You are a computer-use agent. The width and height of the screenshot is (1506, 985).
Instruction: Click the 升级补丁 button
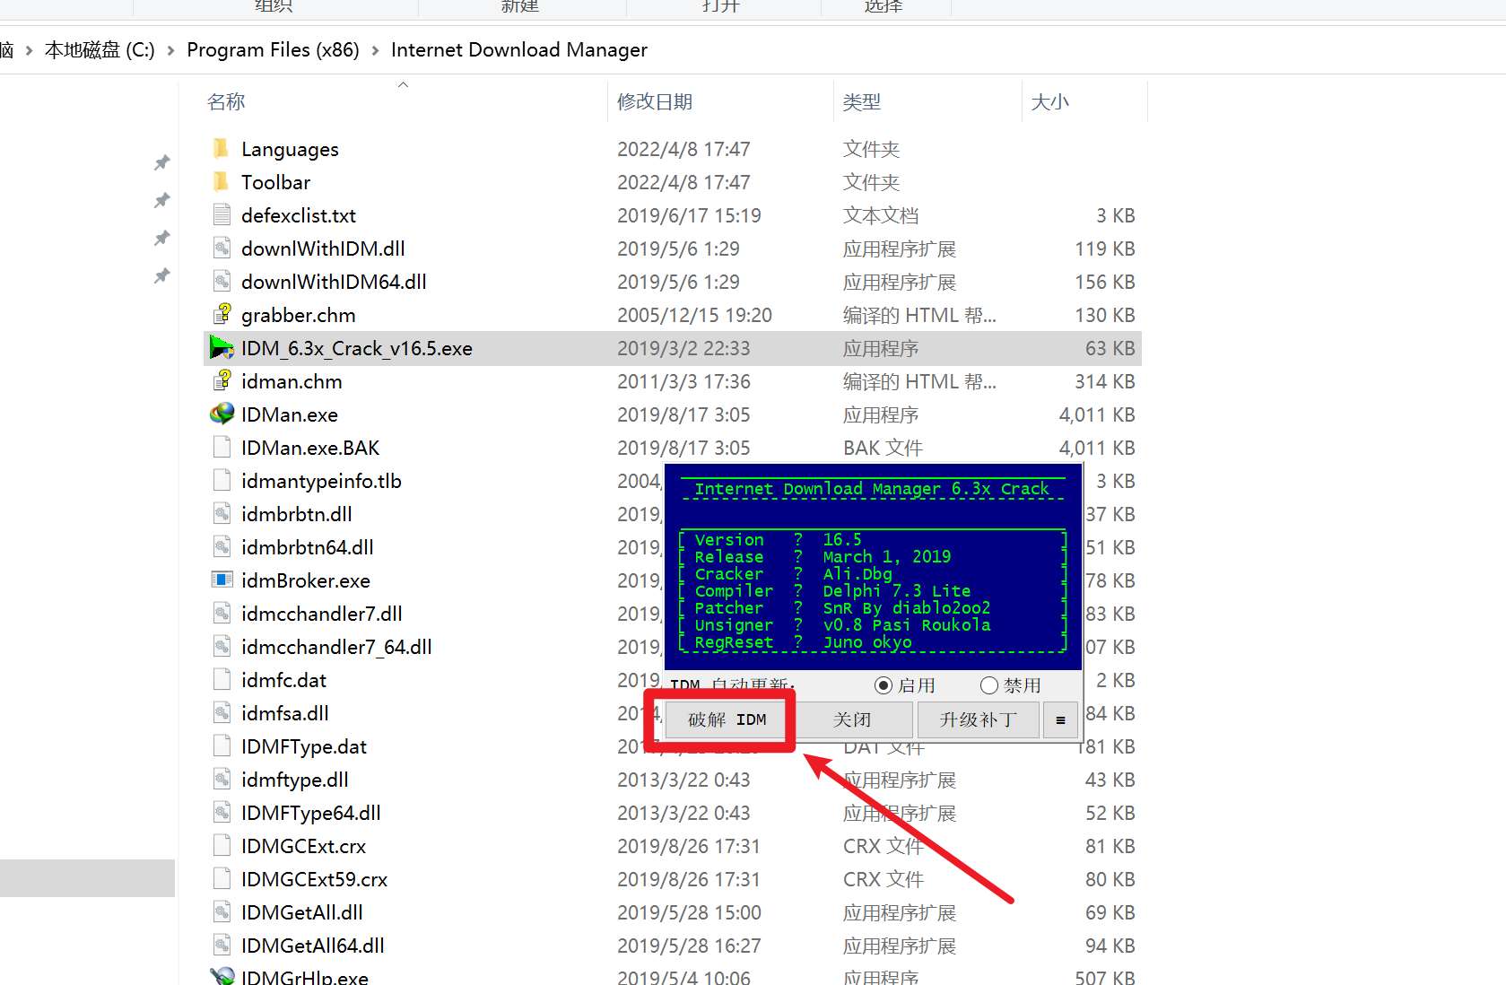[978, 719]
